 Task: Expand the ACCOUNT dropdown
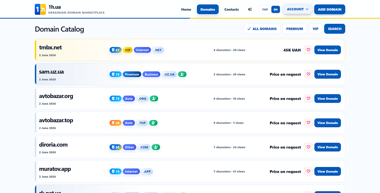pos(298,9)
